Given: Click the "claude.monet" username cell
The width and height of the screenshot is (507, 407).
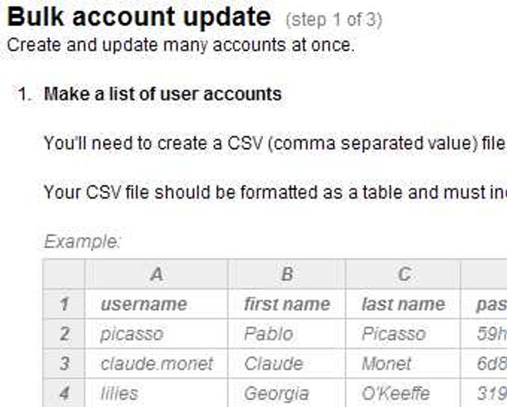Looking at the screenshot, I should coord(157,364).
